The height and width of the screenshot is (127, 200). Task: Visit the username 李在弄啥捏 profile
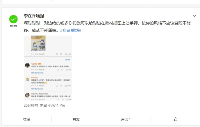click(x=34, y=16)
